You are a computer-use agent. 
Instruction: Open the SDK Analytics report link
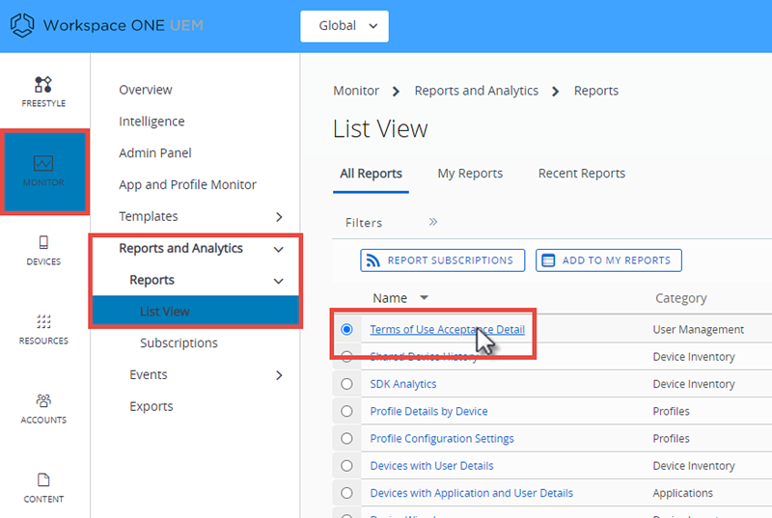403,384
